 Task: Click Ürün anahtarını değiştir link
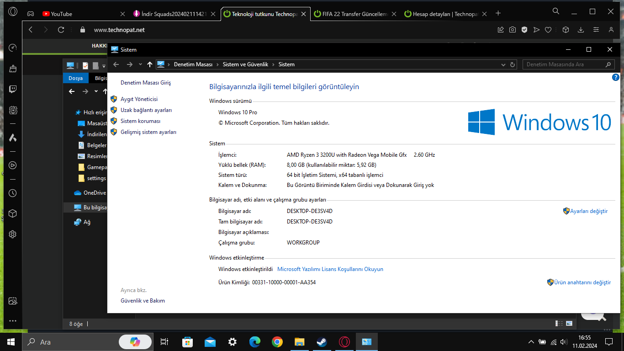coord(582,282)
